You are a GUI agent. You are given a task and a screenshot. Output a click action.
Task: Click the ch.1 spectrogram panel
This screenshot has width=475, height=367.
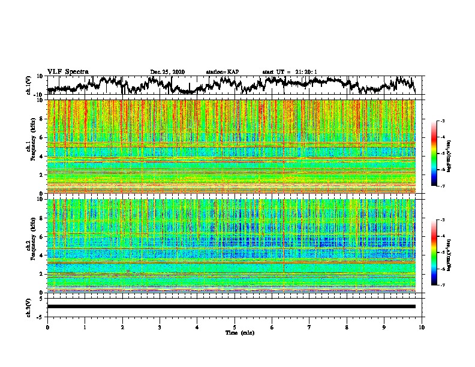[232, 146]
